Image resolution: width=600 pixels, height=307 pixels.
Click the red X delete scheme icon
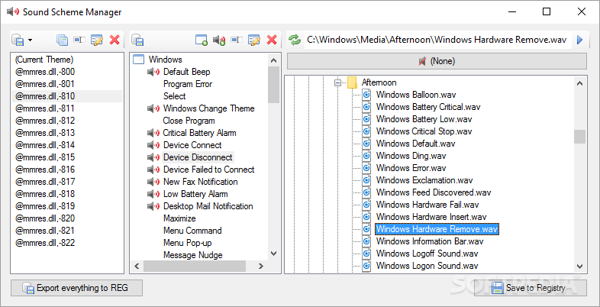(115, 40)
